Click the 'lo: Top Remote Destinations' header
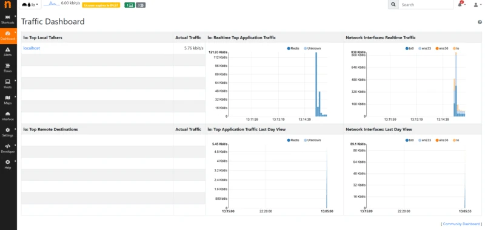The height and width of the screenshot is (230, 485). click(50, 129)
